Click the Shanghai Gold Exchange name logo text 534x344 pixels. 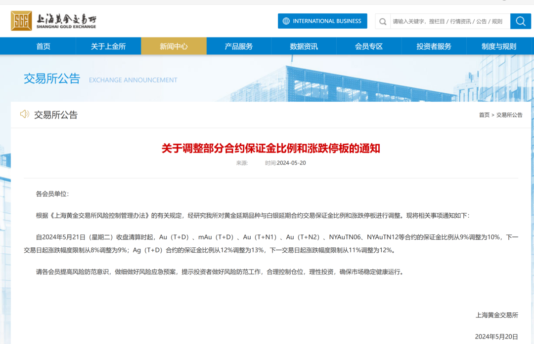66,21
